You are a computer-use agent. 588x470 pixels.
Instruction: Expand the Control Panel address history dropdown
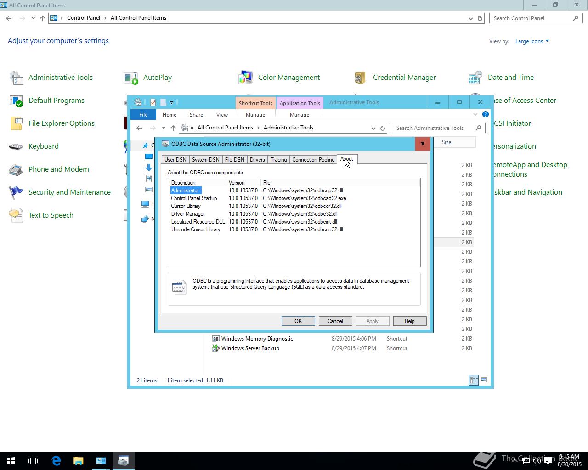471,18
